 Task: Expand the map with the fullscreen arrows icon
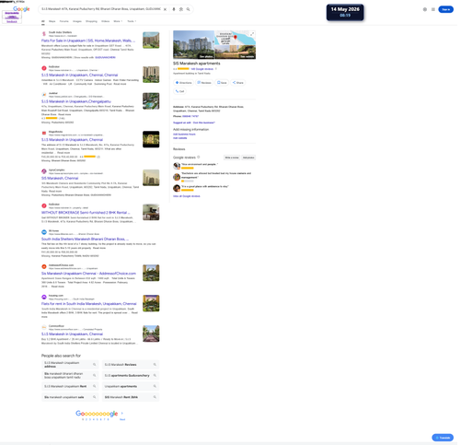pos(252,34)
